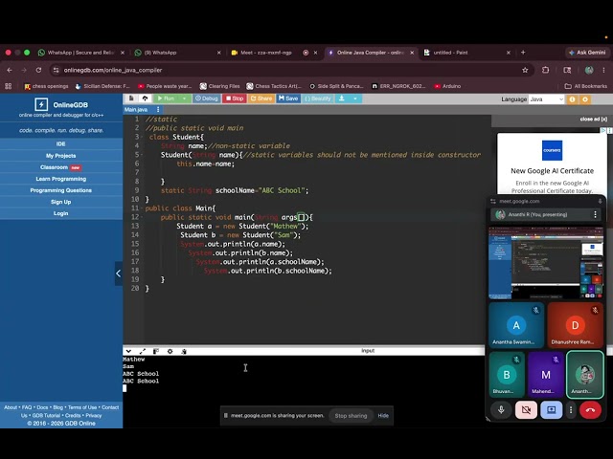Create a new file in OnlineGDB
This screenshot has height=459, width=613.
tap(131, 98)
